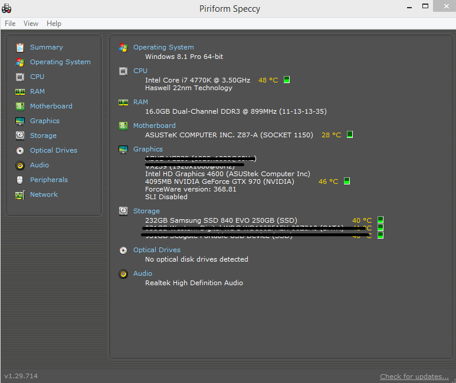The image size is (456, 383).
Task: Open the Network icon in sidebar
Action: [x=20, y=194]
